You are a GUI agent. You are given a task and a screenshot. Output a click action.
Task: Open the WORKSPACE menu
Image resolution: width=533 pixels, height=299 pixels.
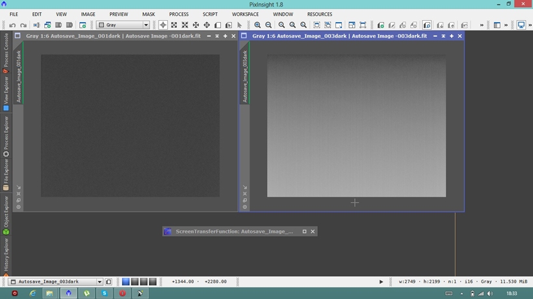[246, 14]
